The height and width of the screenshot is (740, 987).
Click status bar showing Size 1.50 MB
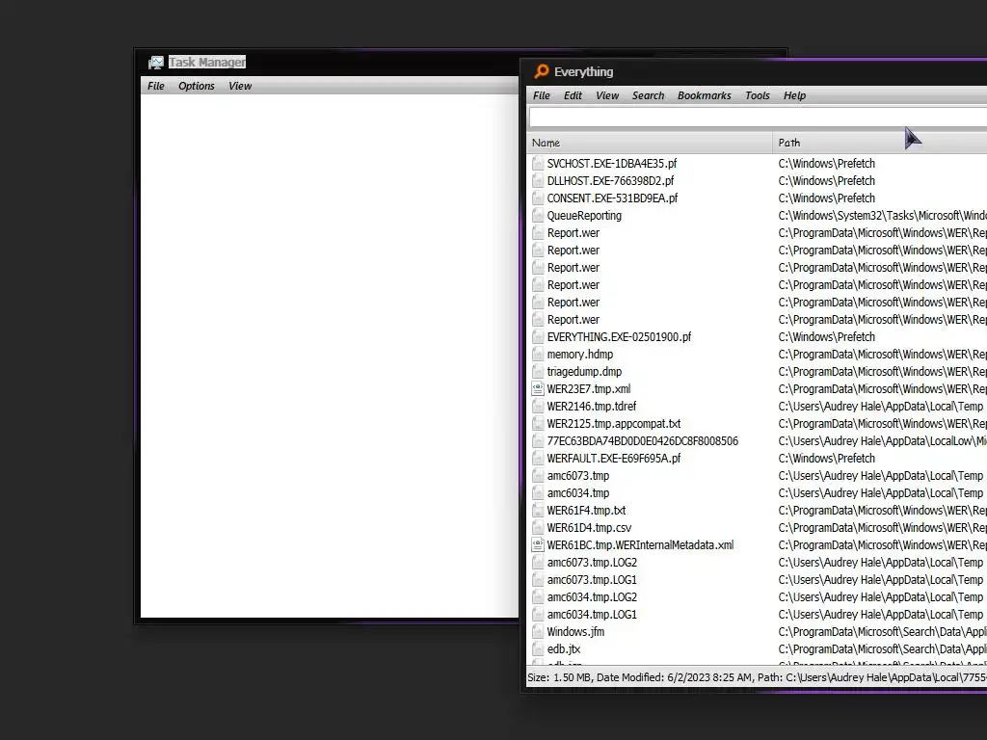(x=757, y=677)
